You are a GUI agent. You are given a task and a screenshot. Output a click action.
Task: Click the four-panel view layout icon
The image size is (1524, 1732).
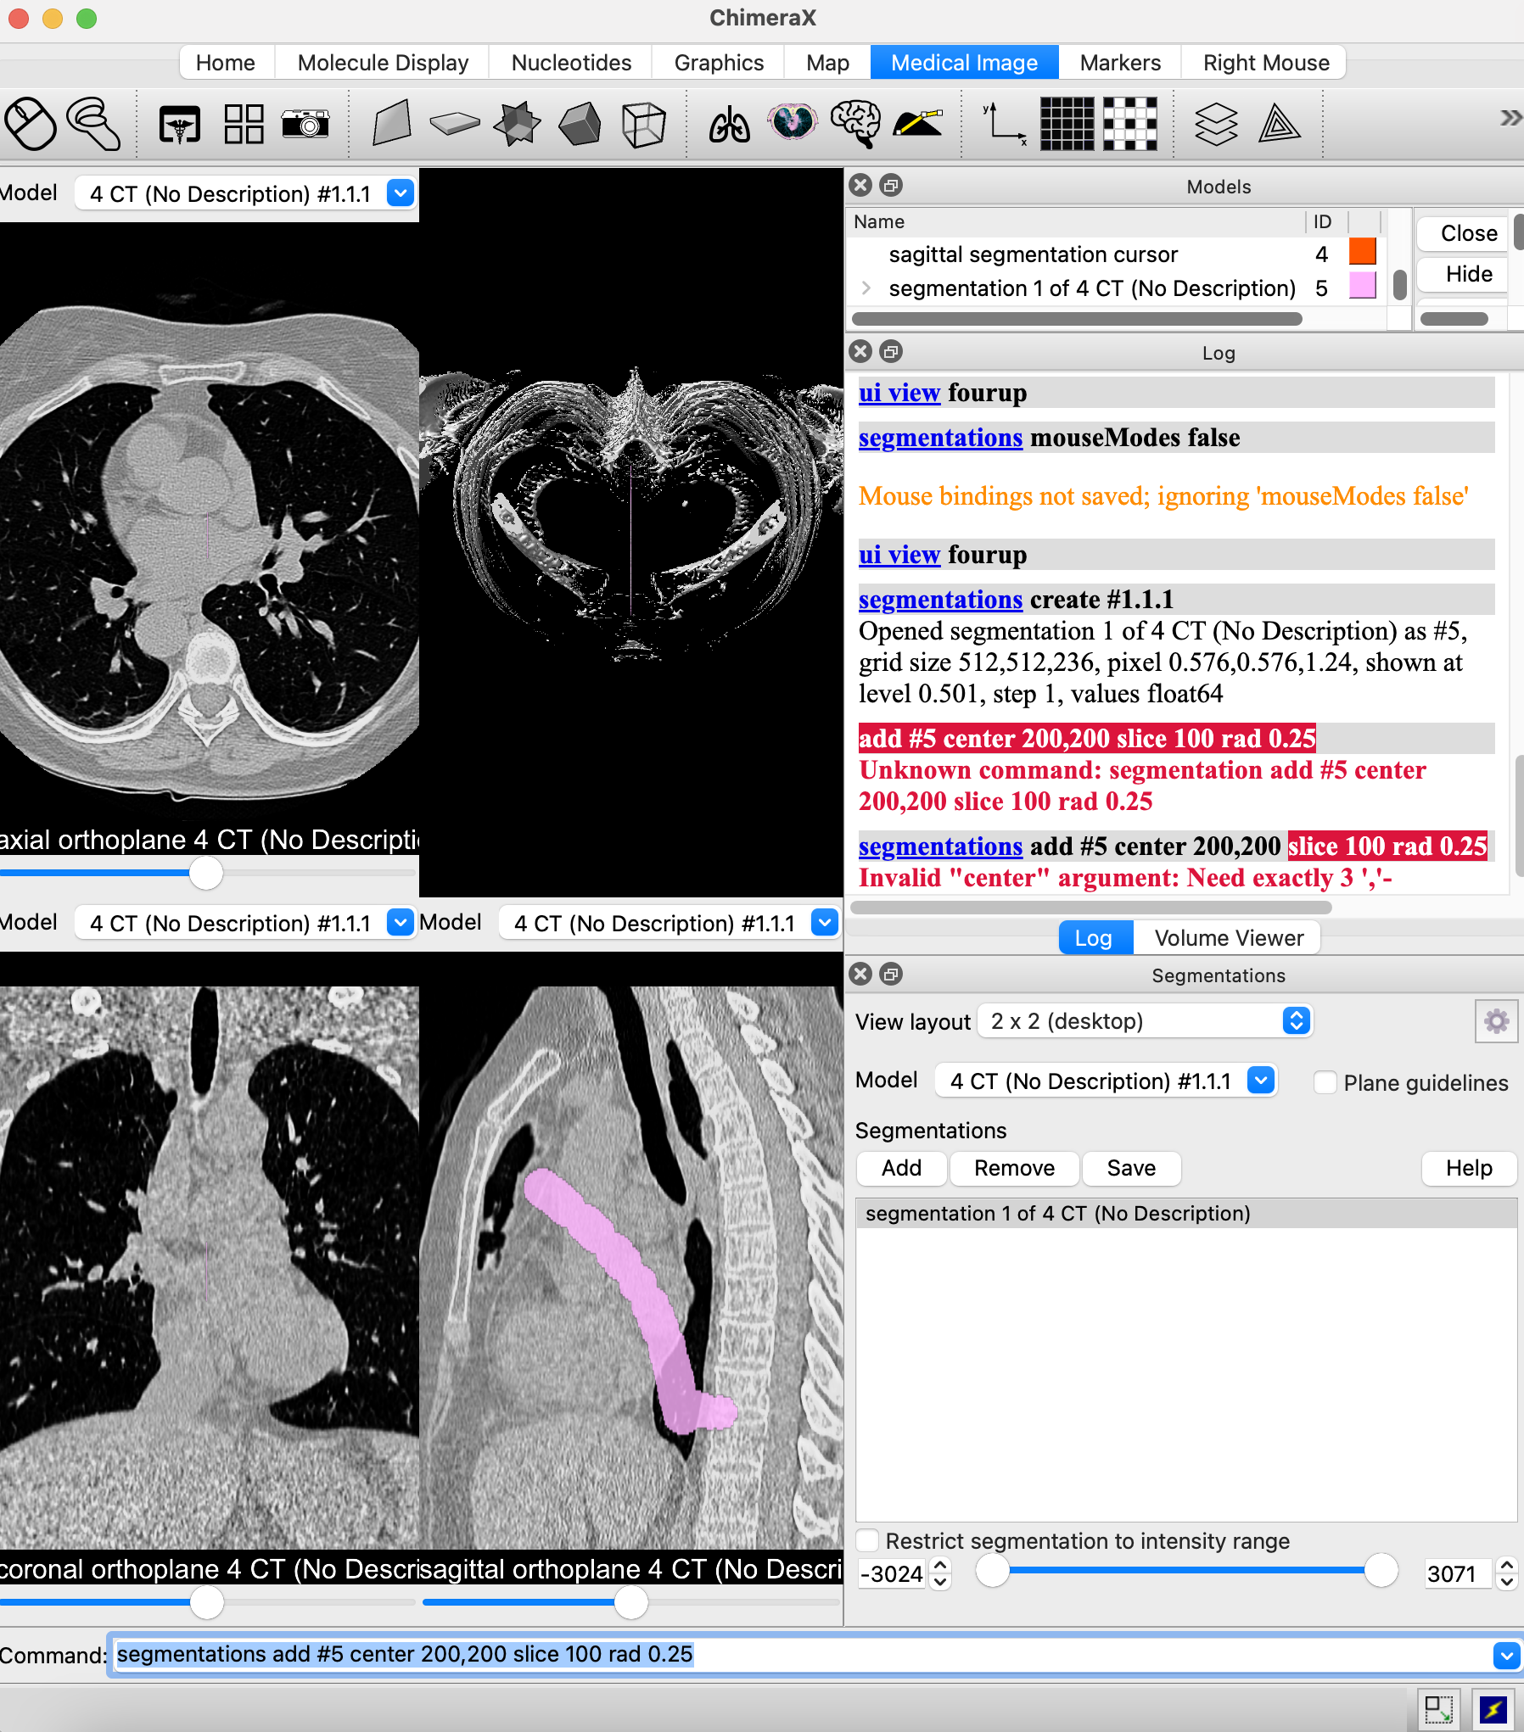tap(244, 125)
